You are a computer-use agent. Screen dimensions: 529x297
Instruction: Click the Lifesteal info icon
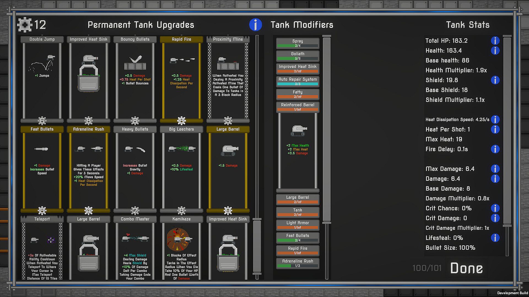(495, 238)
